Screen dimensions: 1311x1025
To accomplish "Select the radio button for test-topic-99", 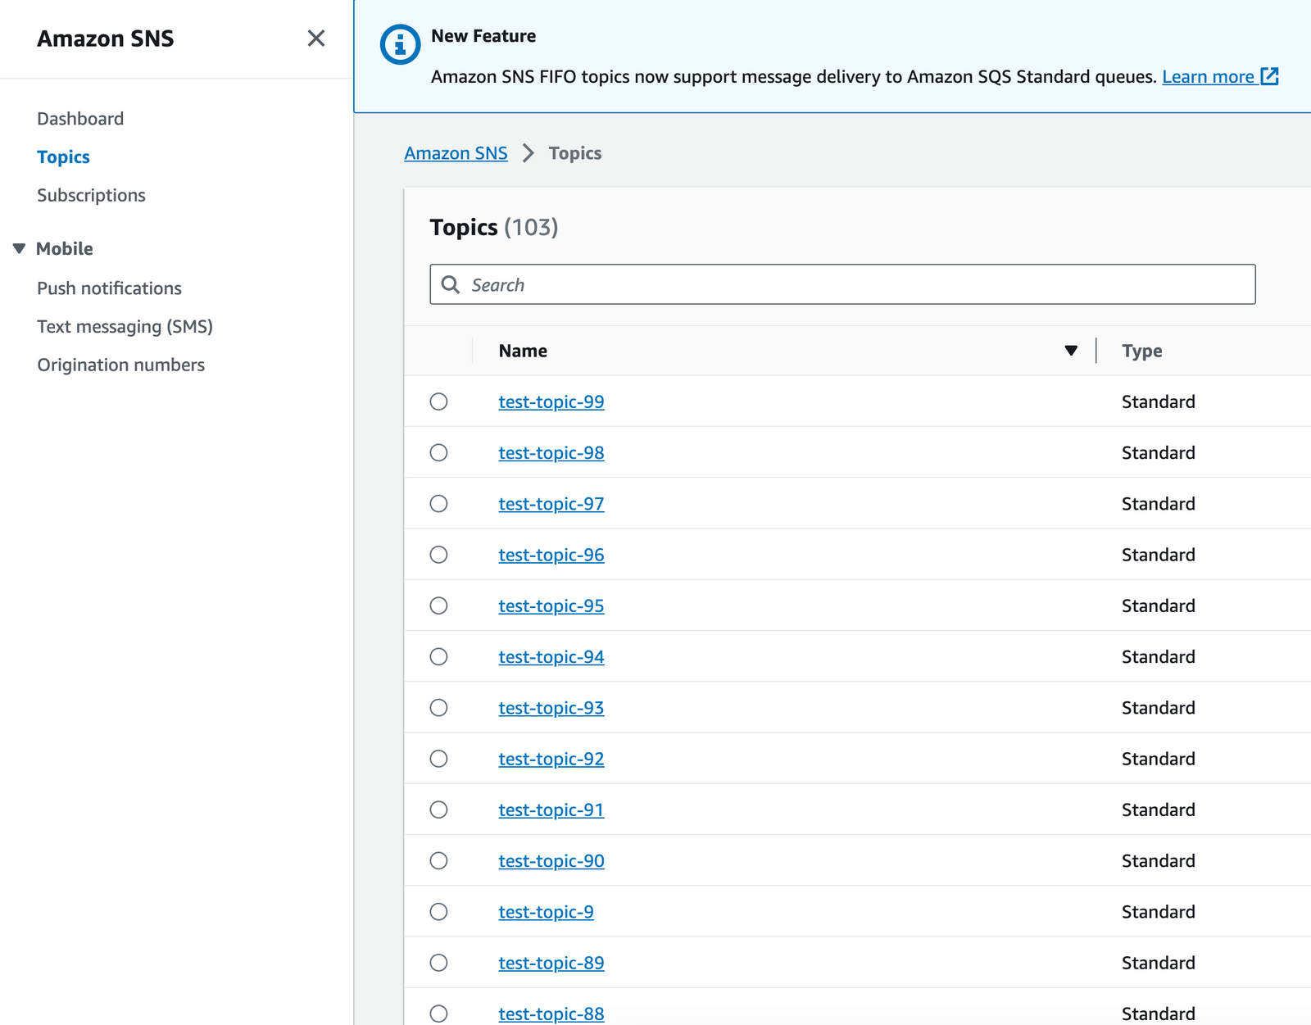I will pos(439,402).
